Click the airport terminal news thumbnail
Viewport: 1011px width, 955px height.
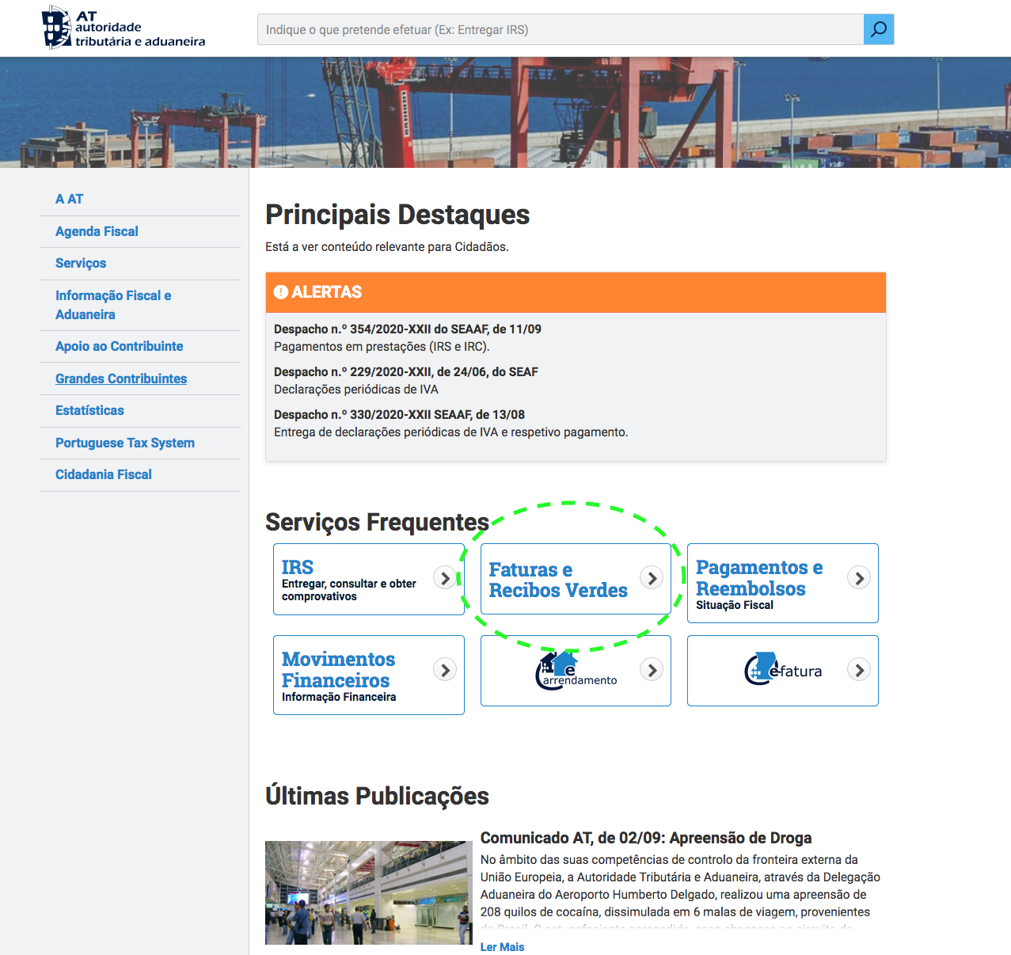click(369, 892)
